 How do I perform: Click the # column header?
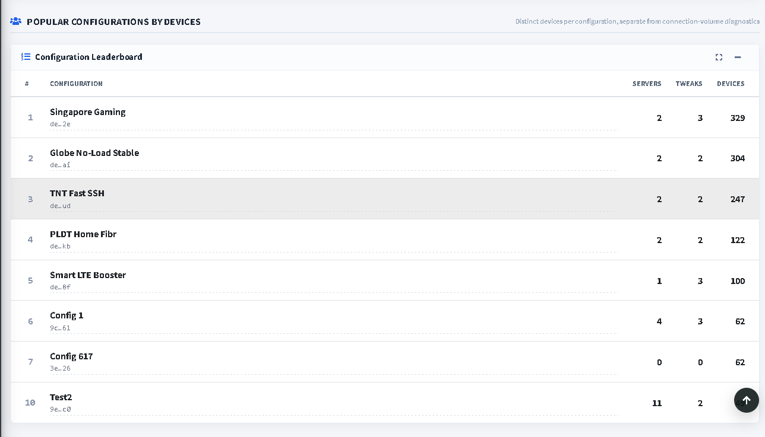(27, 84)
